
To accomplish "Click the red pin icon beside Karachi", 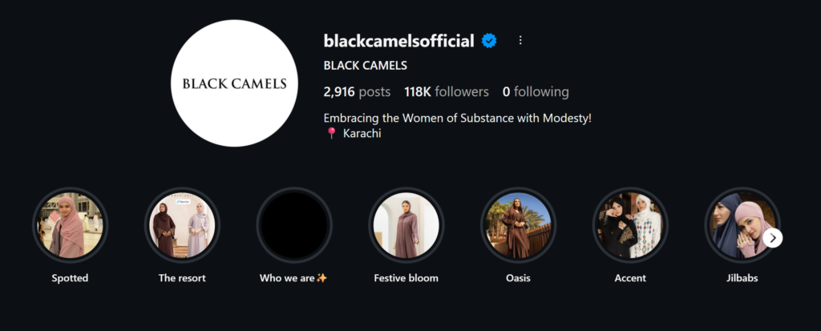I will pyautogui.click(x=331, y=134).
